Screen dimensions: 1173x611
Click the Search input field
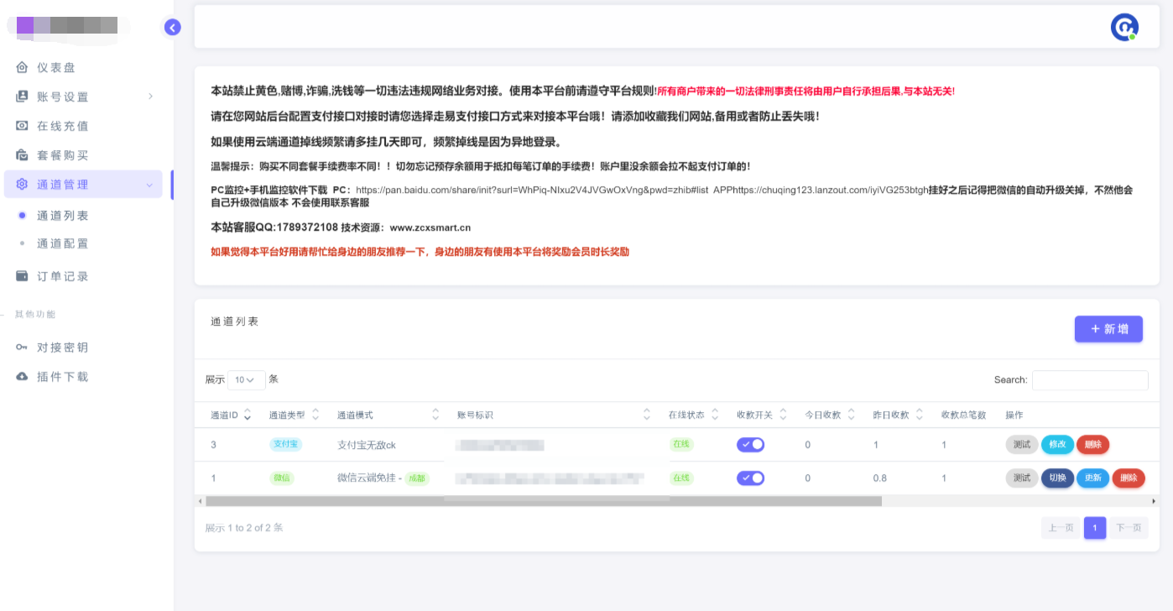point(1089,380)
